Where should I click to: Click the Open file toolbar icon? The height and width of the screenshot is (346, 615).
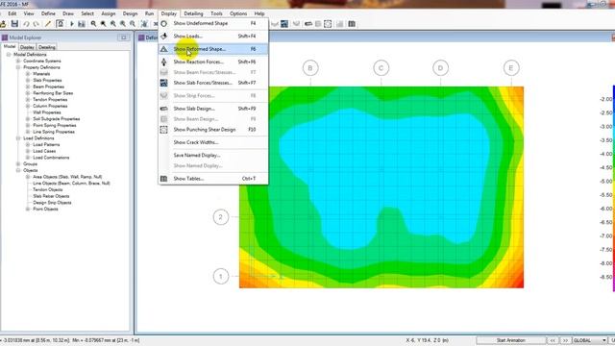click(3, 24)
